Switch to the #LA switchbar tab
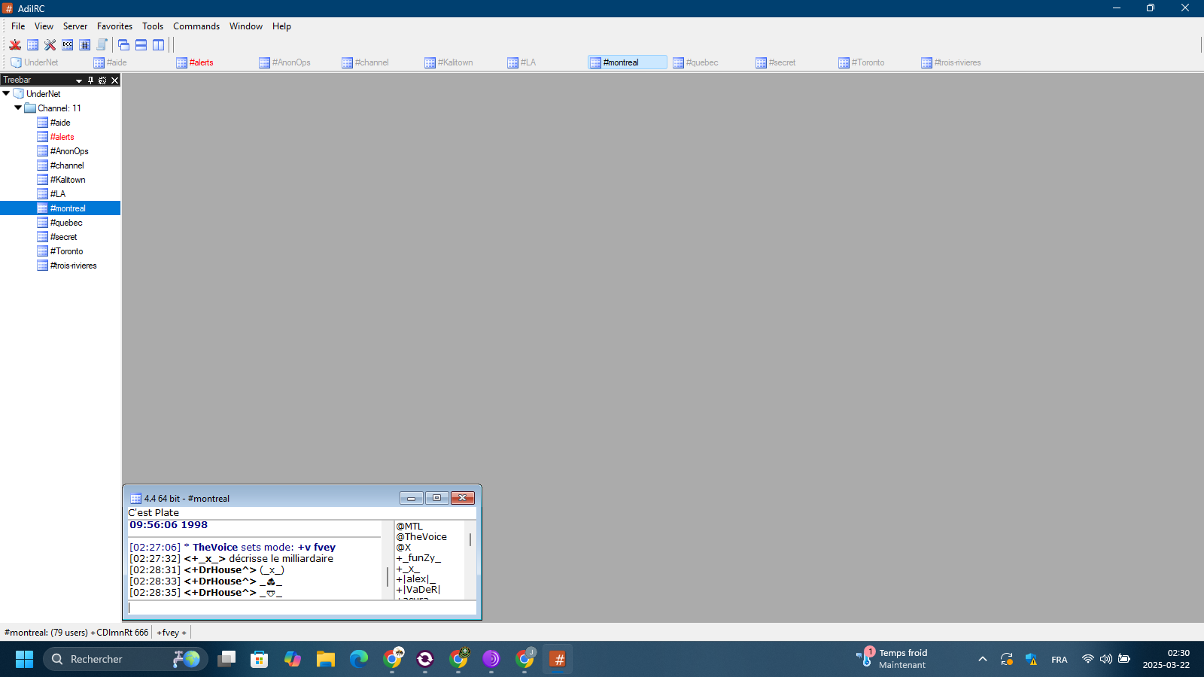The width and height of the screenshot is (1204, 677). click(x=544, y=62)
